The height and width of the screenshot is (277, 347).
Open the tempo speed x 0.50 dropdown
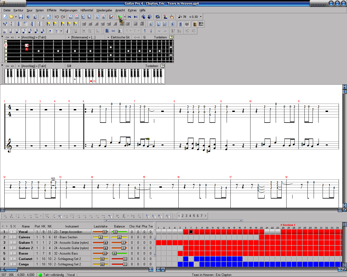[x=201, y=17]
